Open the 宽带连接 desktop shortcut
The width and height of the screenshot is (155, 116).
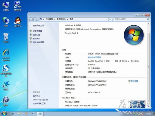tap(18, 6)
